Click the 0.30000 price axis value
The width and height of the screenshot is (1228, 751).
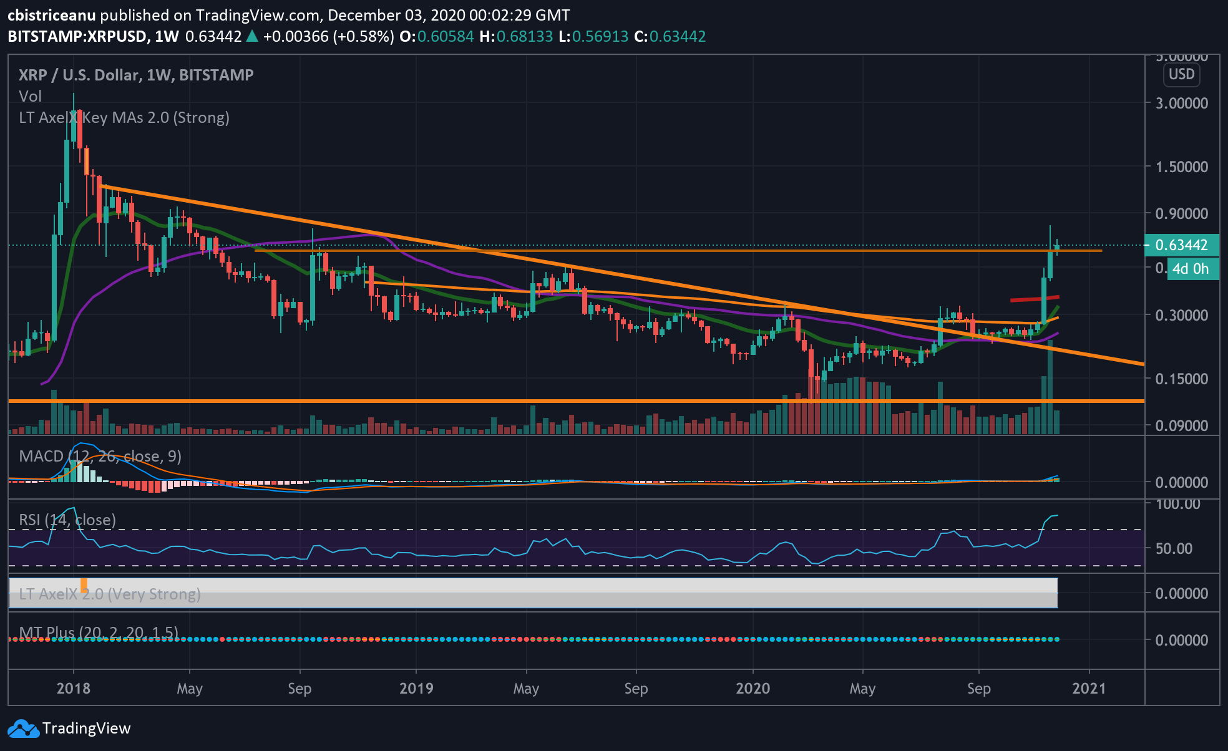[x=1182, y=315]
